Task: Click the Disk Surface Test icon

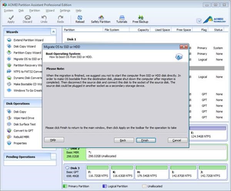Action: (9, 124)
